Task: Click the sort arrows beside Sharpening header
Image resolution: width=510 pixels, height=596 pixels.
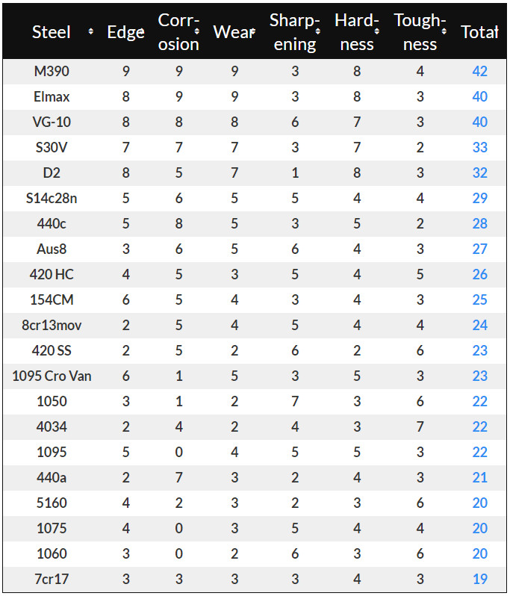Action: (x=317, y=31)
